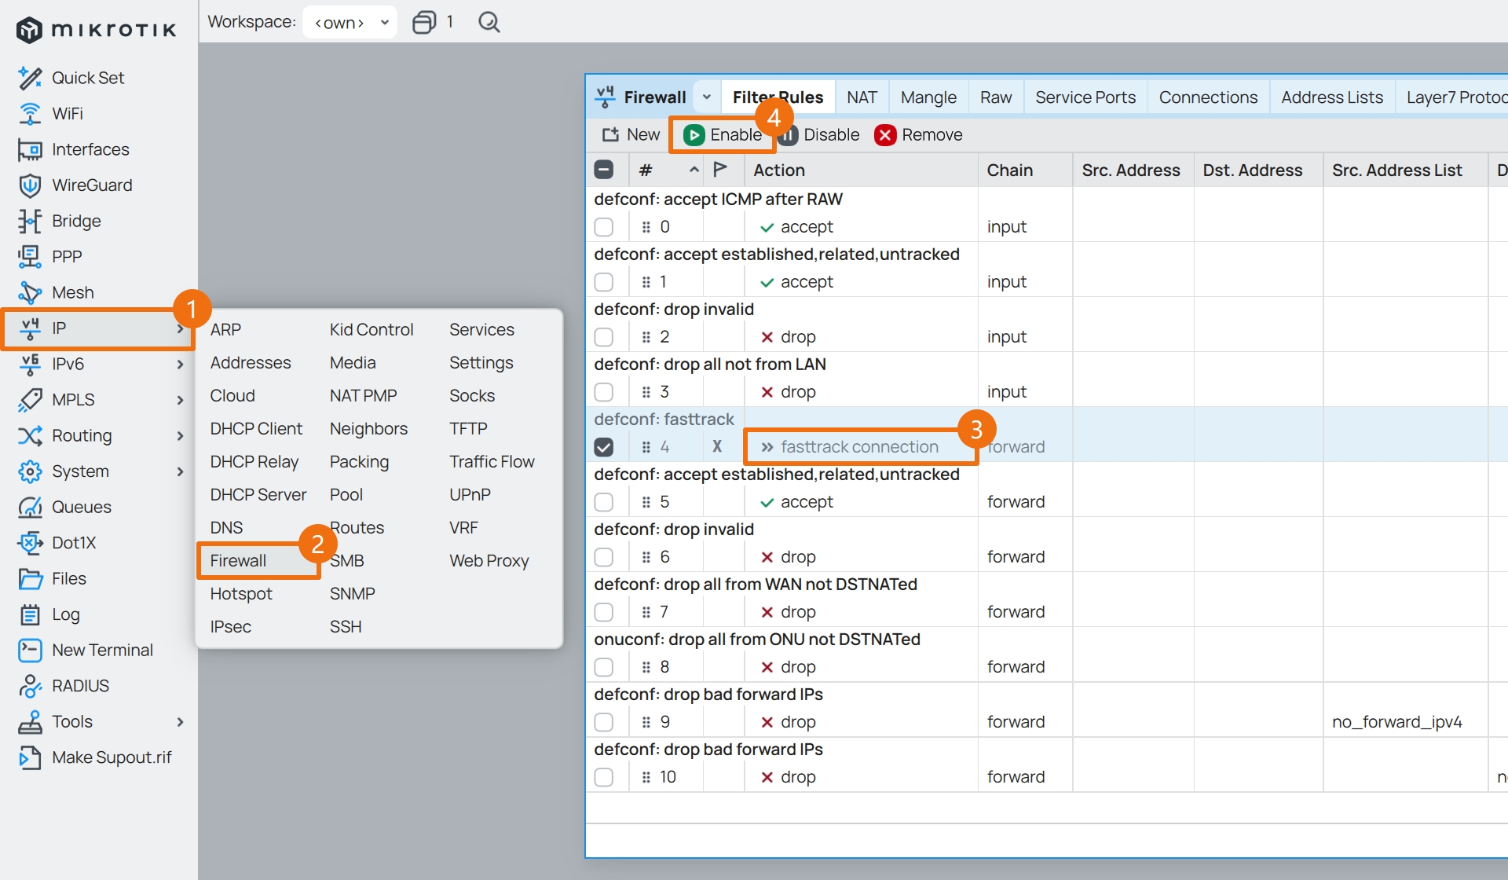Click the Disable button label
Screen dimensions: 1508x880
(832, 135)
